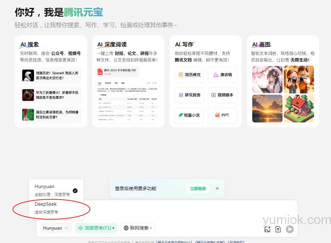The image size is (331, 243).
Task: Click the AI 搜索 card title
Action: point(29,44)
